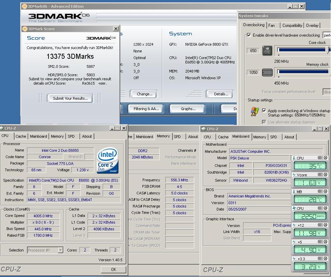Close the 3DMark Score dialog

(x=116, y=29)
